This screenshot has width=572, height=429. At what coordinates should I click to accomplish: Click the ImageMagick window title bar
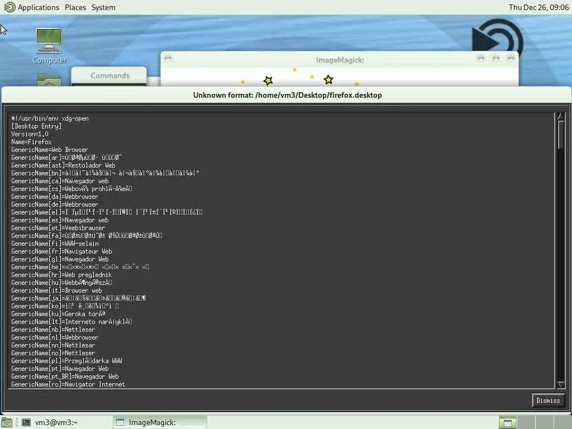(x=340, y=60)
